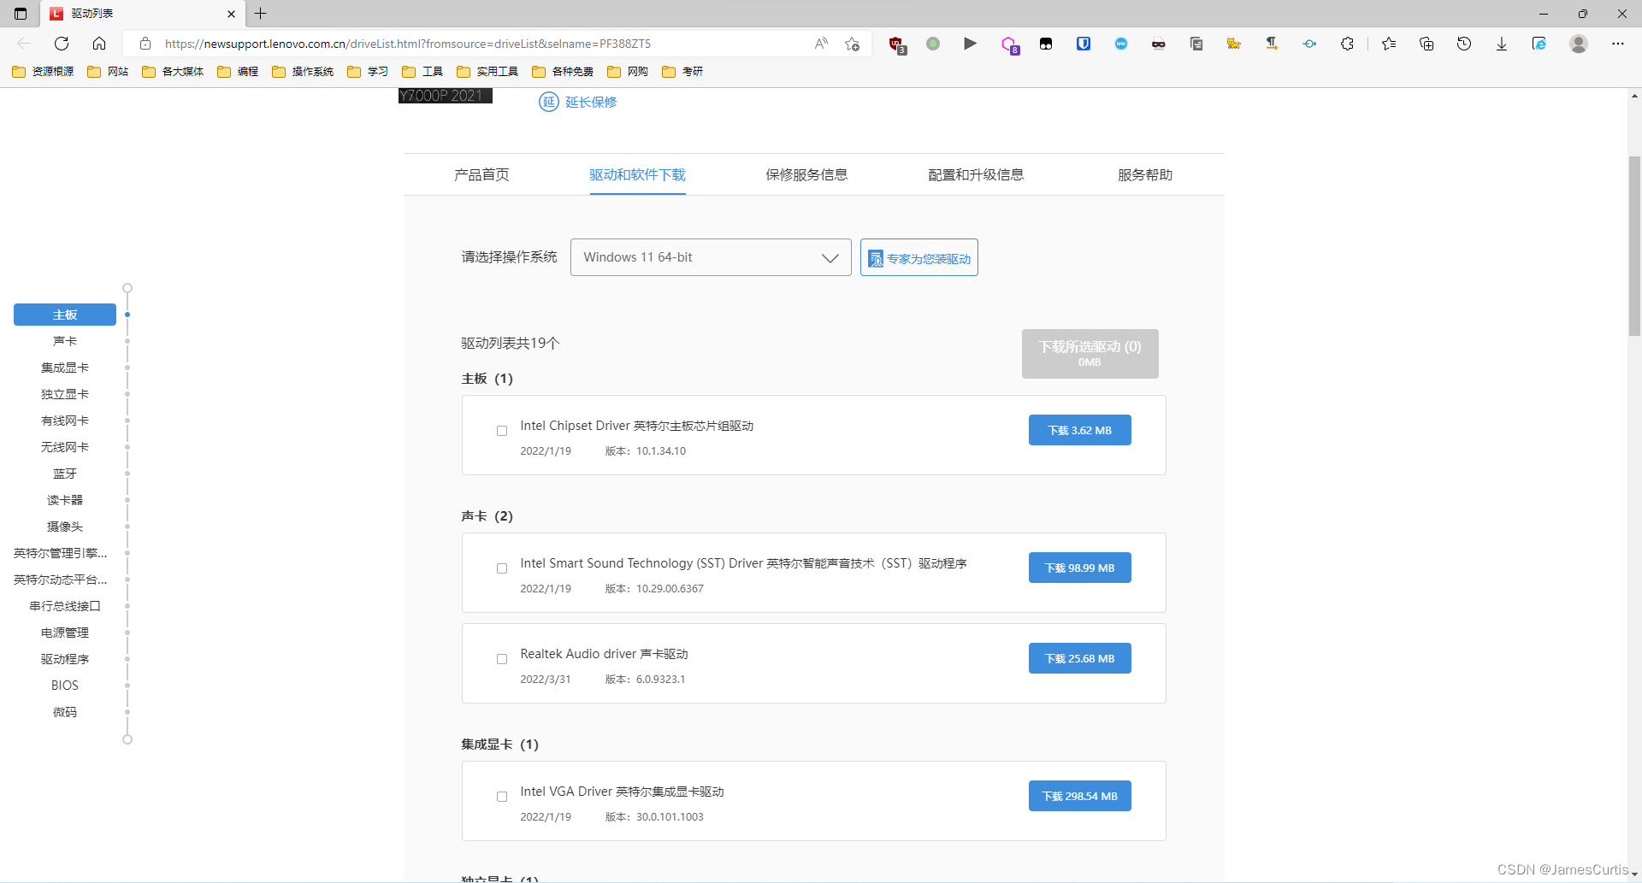Click the masked-face extension icon
Viewport: 1642px width, 883px height.
point(1159,44)
